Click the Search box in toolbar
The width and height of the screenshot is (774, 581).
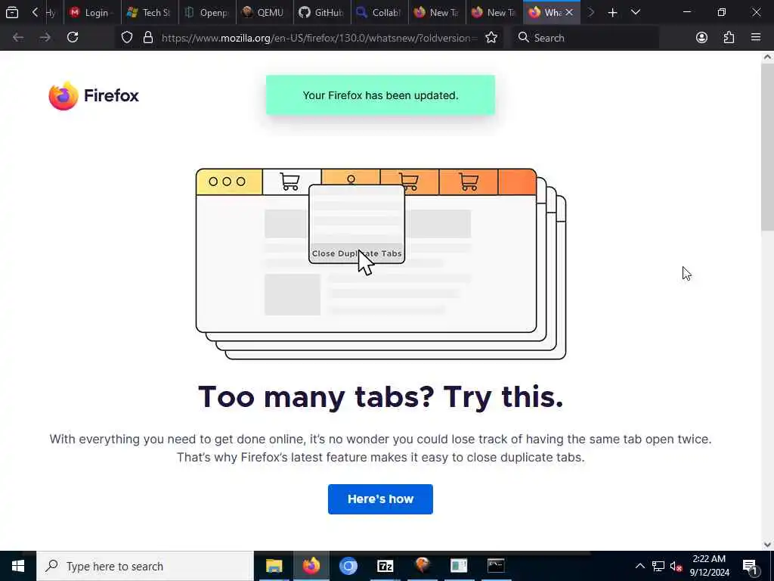[x=585, y=38]
